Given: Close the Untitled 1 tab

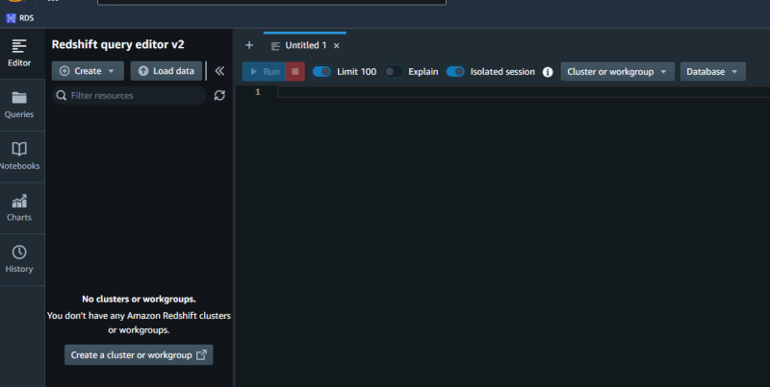Looking at the screenshot, I should (336, 45).
